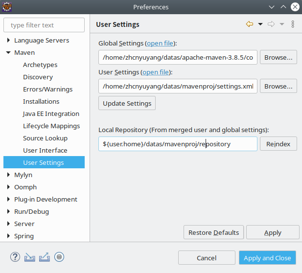Expand the Run/Debug tree node
The height and width of the screenshot is (273, 302).
[x=8, y=212]
